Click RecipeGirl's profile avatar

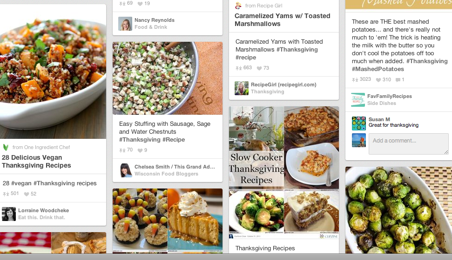pyautogui.click(x=242, y=88)
